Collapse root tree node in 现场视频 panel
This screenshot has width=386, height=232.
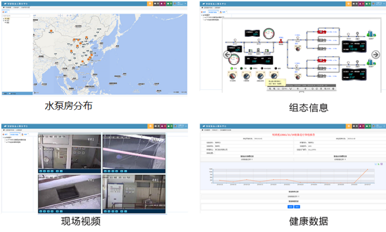tap(4, 137)
